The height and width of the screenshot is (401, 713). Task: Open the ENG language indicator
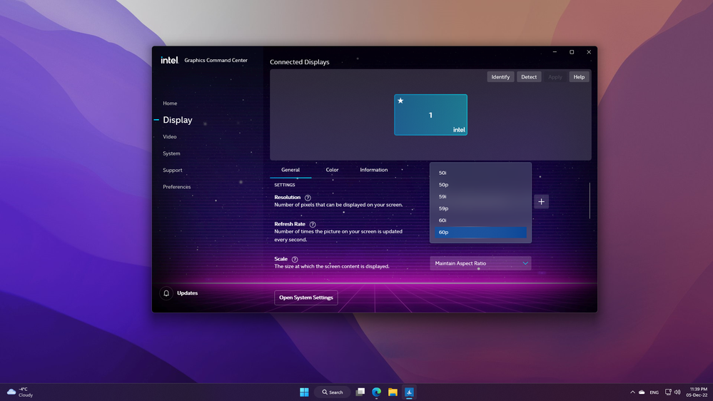pos(654,392)
